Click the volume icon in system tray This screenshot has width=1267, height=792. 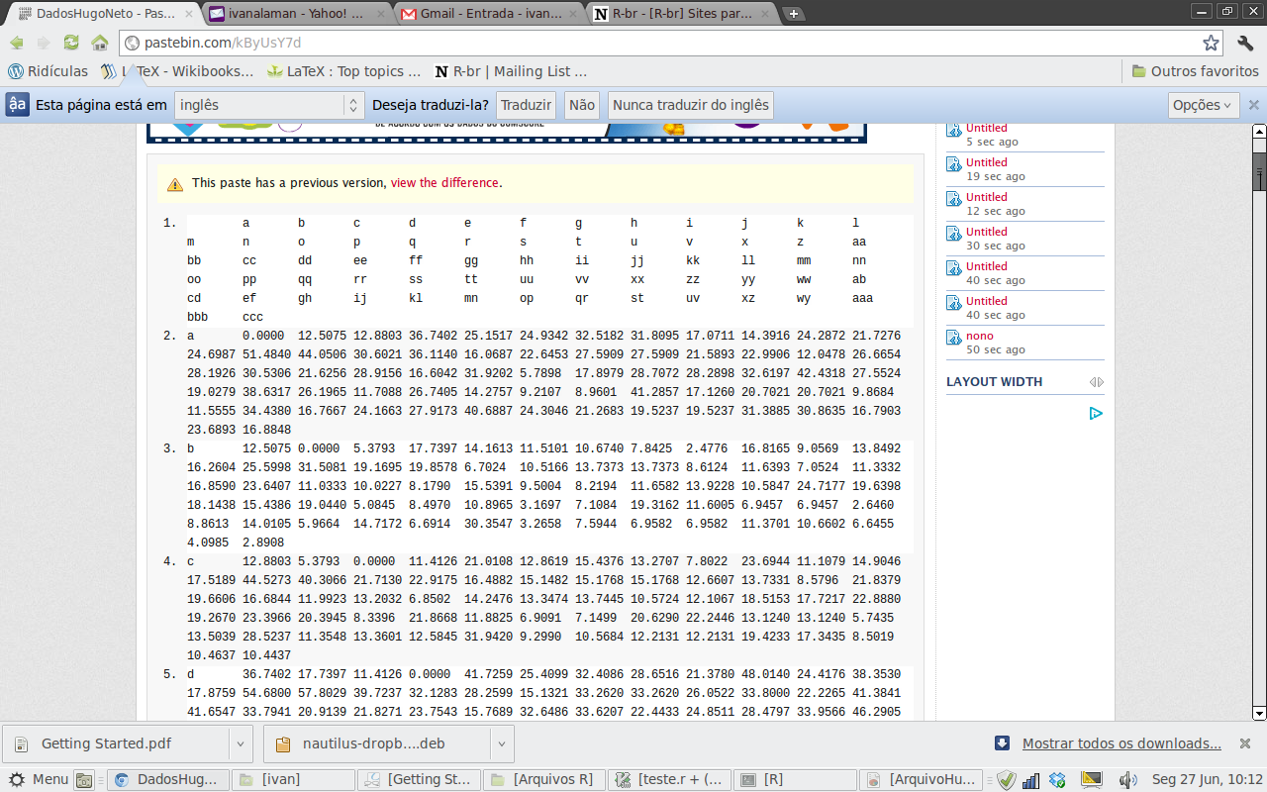(1127, 779)
